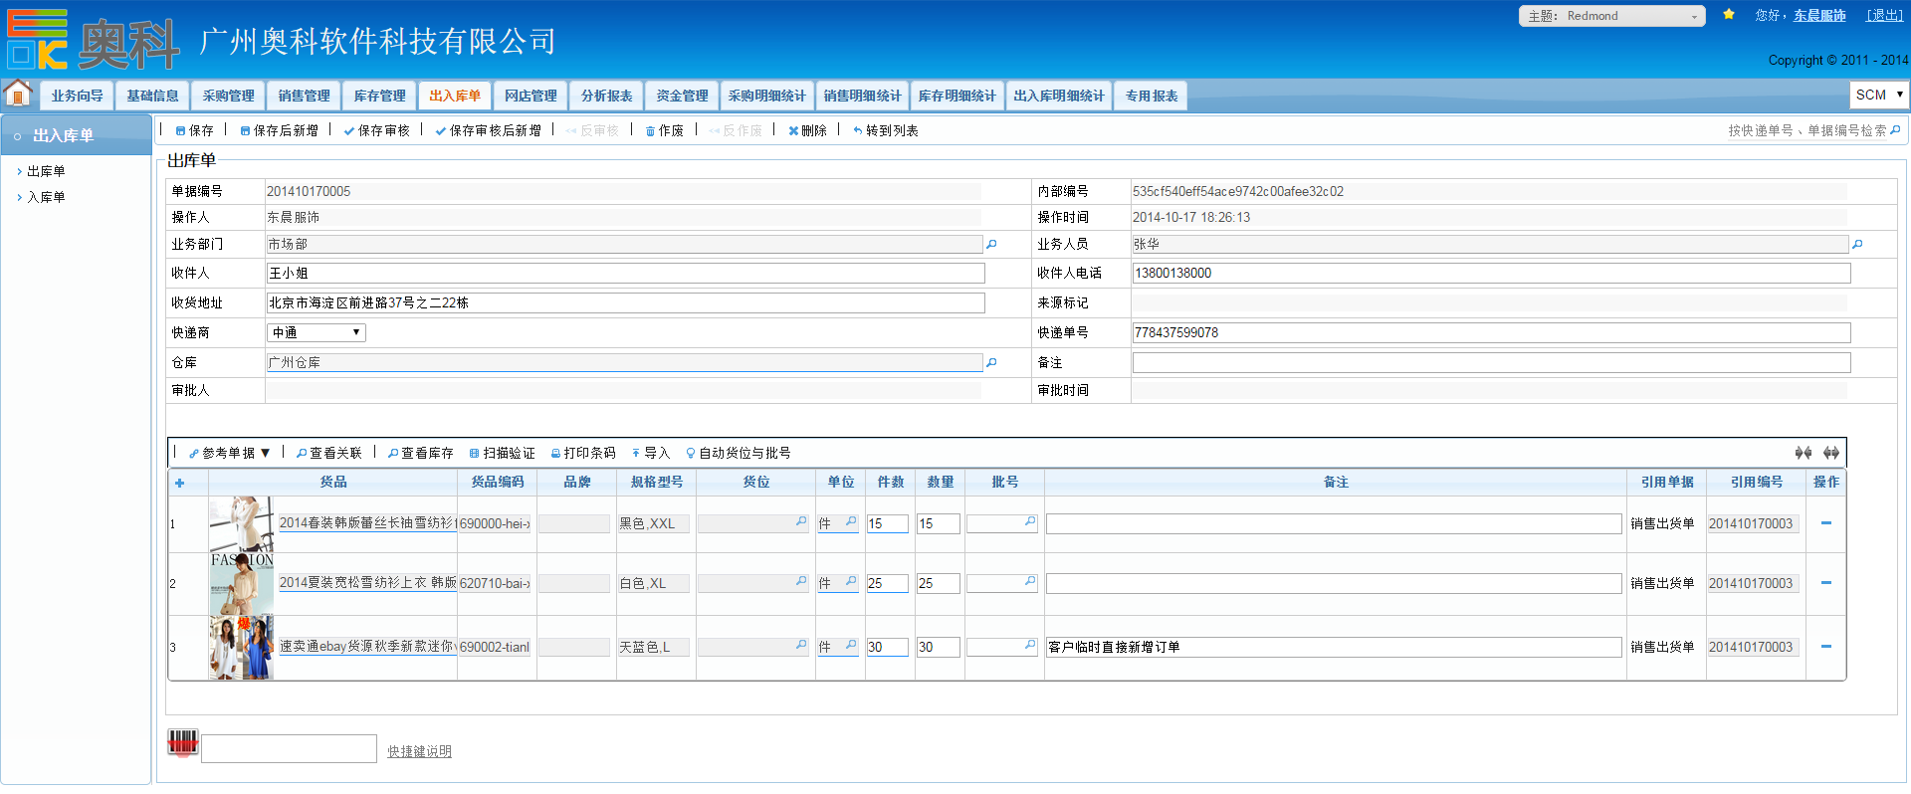The image size is (1911, 794).
Task: Click blue plus icon to add row
Action: pos(180,483)
